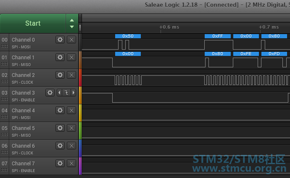Grab the Channel 0 drag handle dots
The height and width of the screenshot is (178, 290).
(5, 46)
